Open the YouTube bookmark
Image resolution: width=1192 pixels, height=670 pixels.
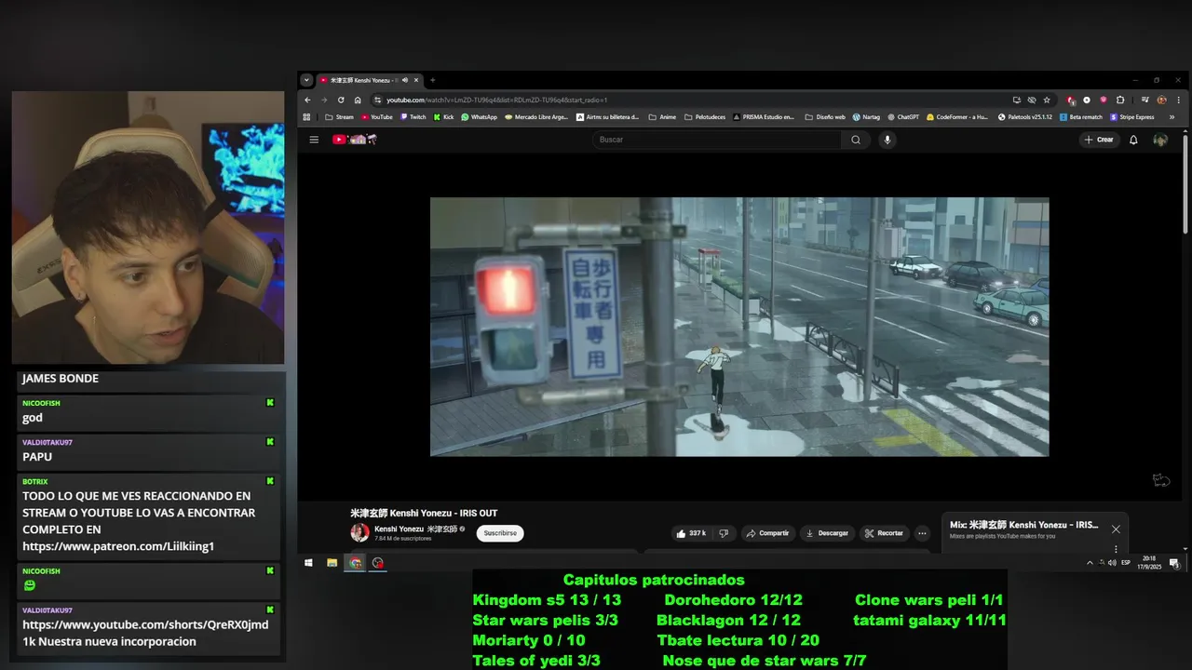(377, 117)
